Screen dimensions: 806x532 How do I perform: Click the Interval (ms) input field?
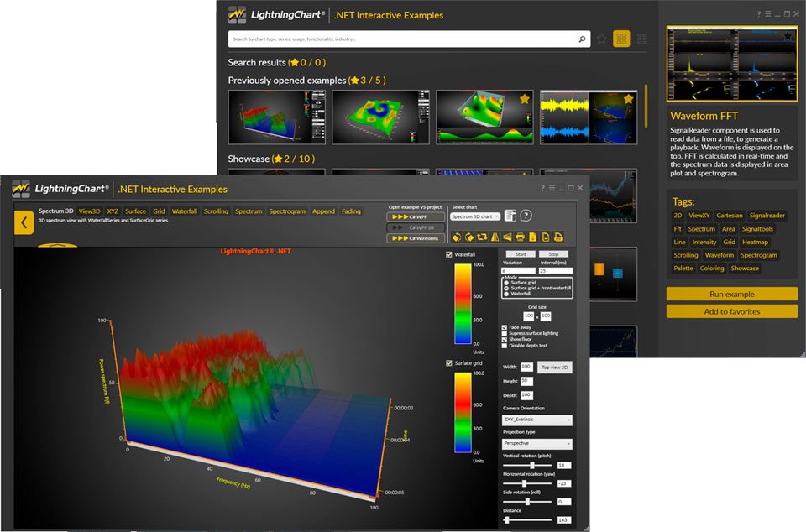tap(556, 271)
